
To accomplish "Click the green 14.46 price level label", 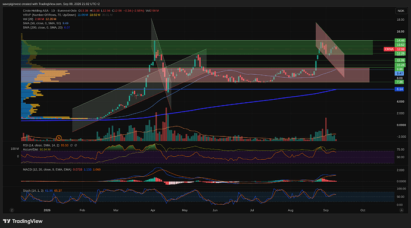I will click(400, 40).
